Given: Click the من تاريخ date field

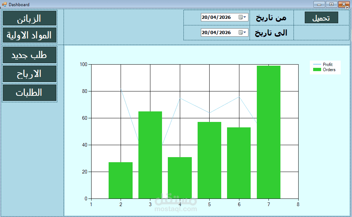Looking at the screenshot, I should (224, 17).
